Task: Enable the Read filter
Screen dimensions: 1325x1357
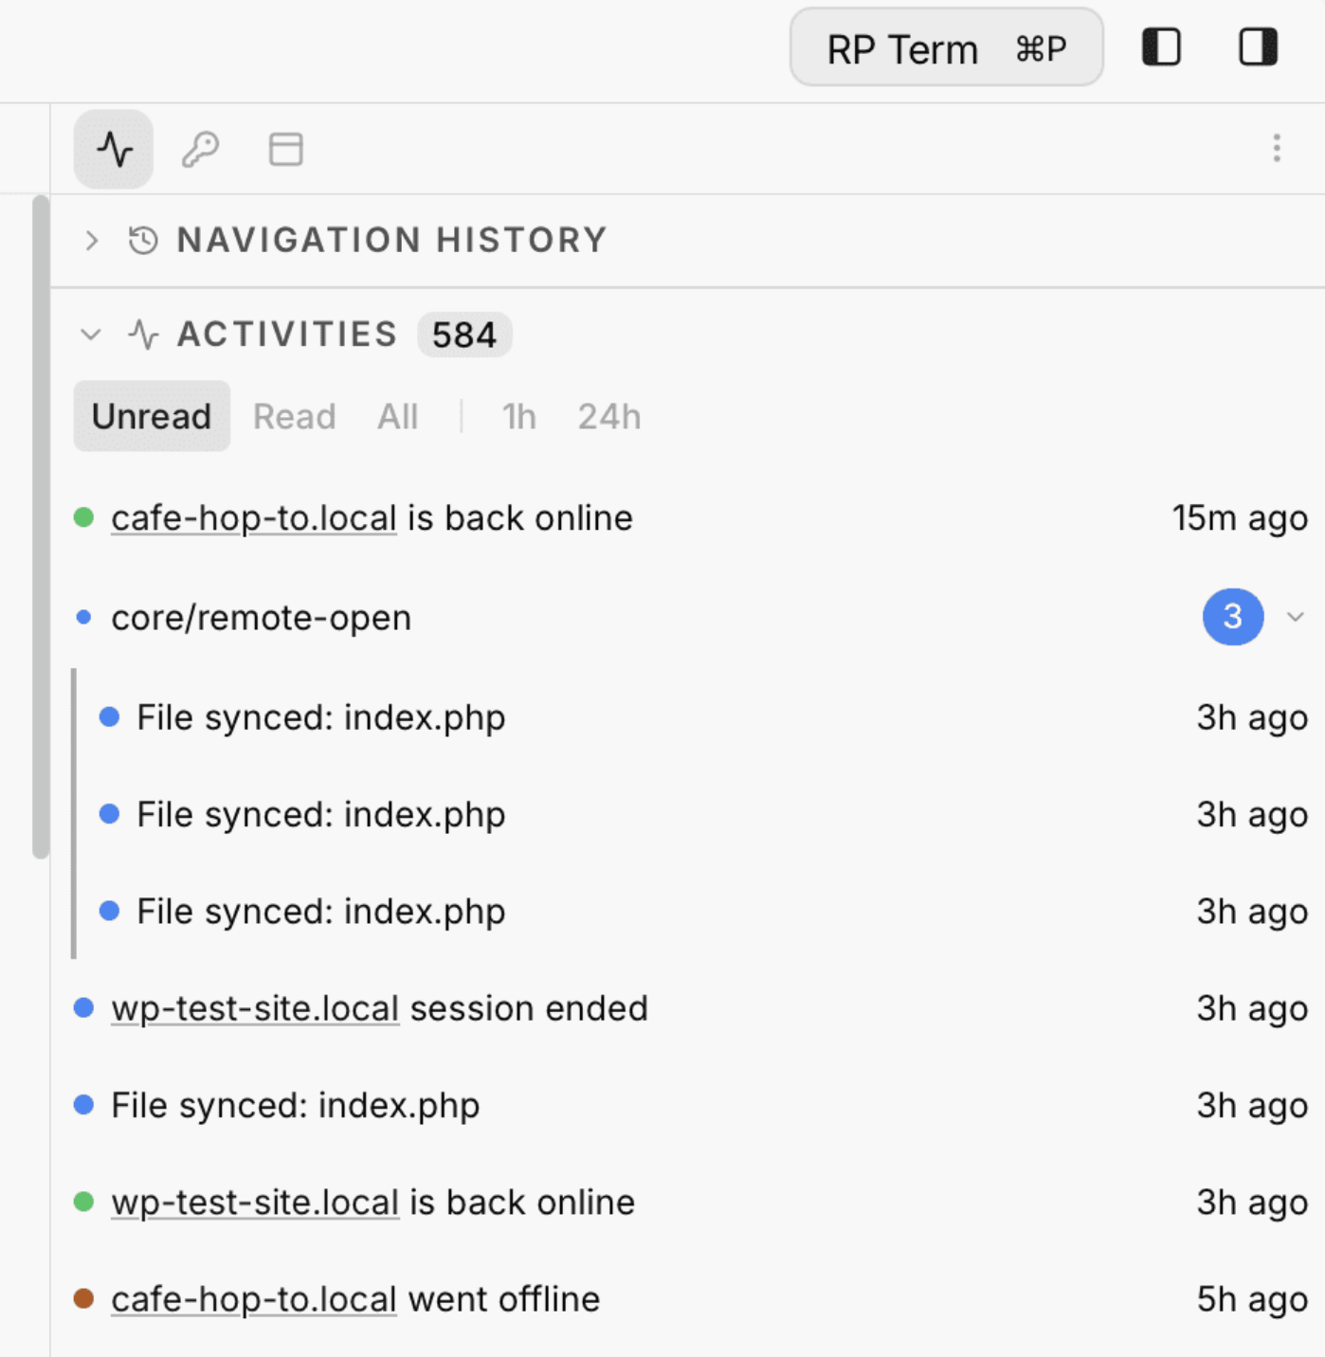Action: [x=294, y=417]
